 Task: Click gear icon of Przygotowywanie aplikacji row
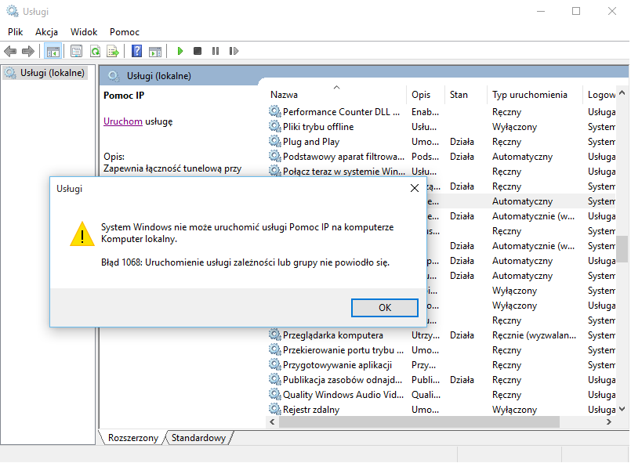pos(275,364)
